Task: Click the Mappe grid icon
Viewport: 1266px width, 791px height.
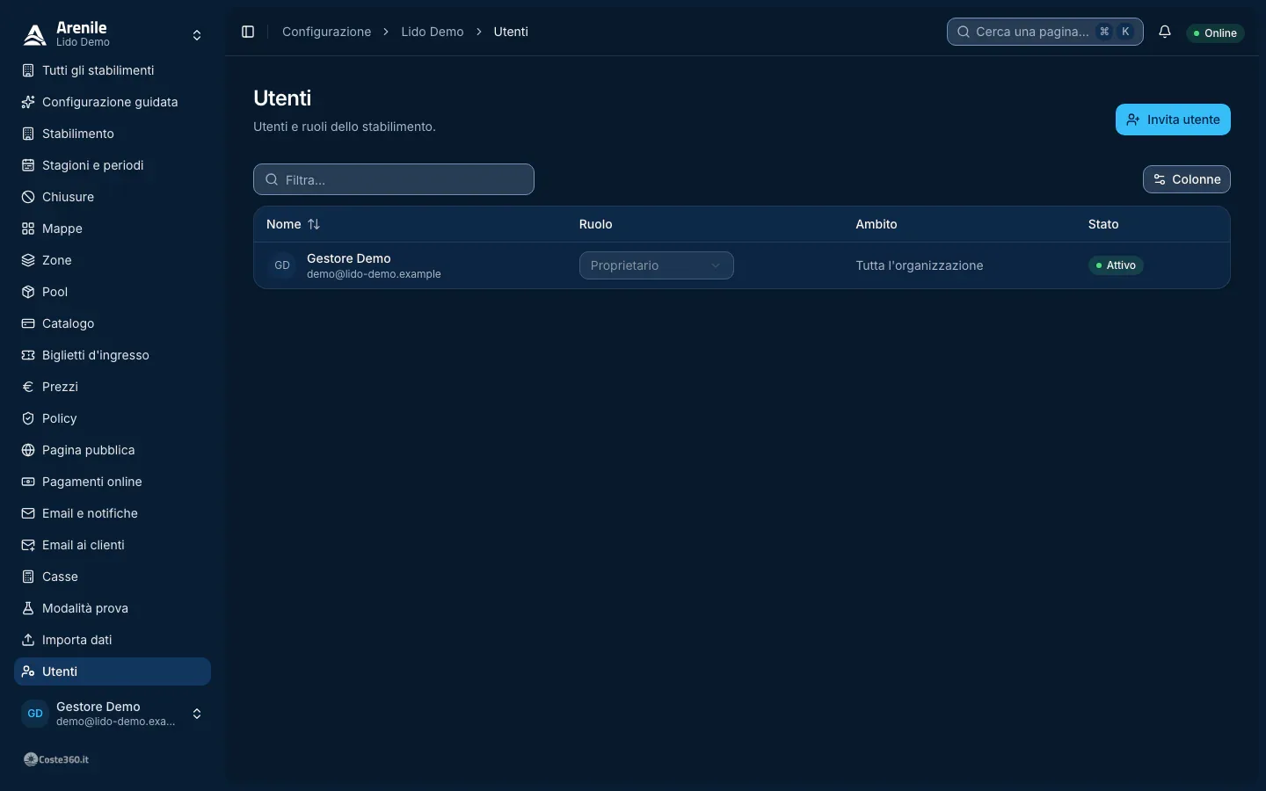Action: pyautogui.click(x=28, y=229)
